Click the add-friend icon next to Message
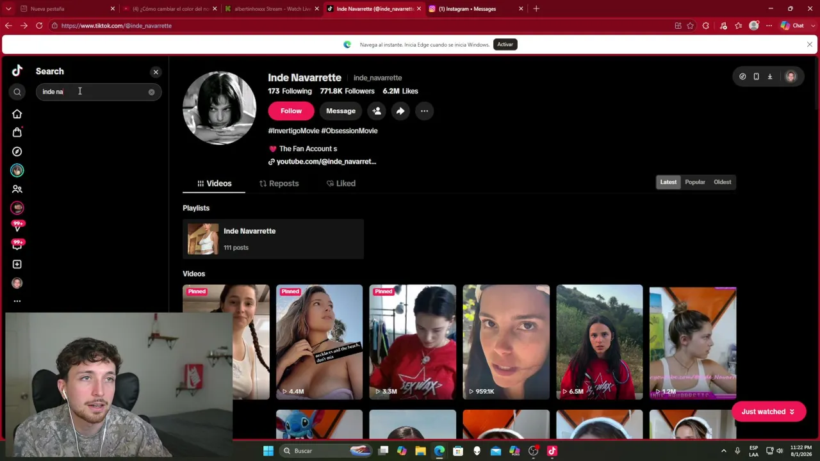The width and height of the screenshot is (820, 461). point(377,111)
